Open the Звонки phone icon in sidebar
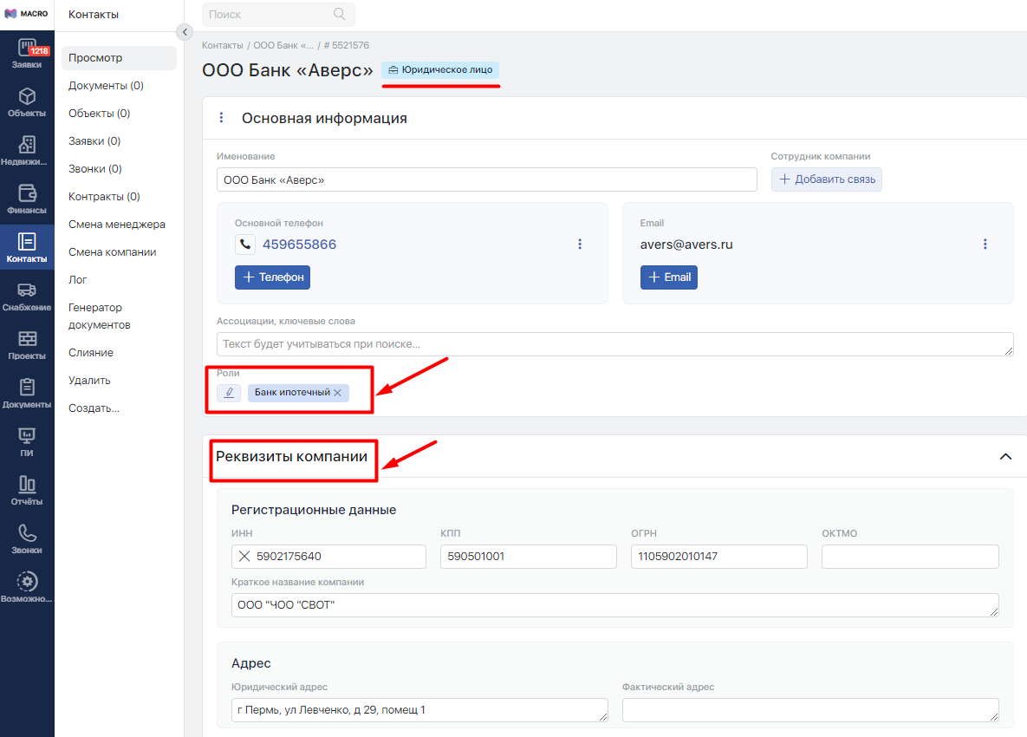This screenshot has width=1027, height=737. (x=27, y=538)
